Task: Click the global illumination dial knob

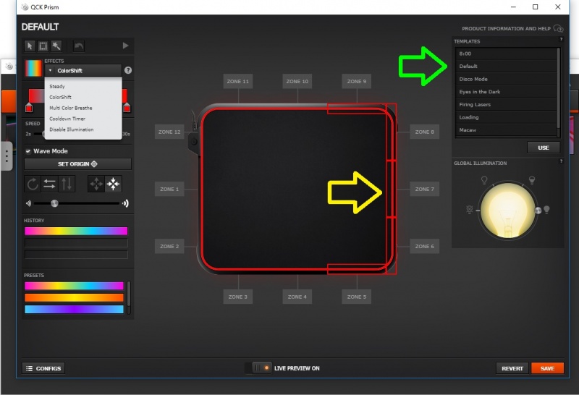Action: pyautogui.click(x=538, y=211)
